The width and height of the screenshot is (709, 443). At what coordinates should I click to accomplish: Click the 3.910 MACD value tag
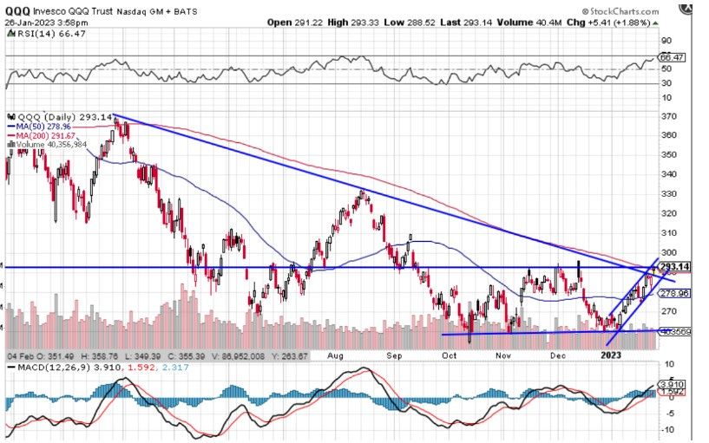click(673, 384)
